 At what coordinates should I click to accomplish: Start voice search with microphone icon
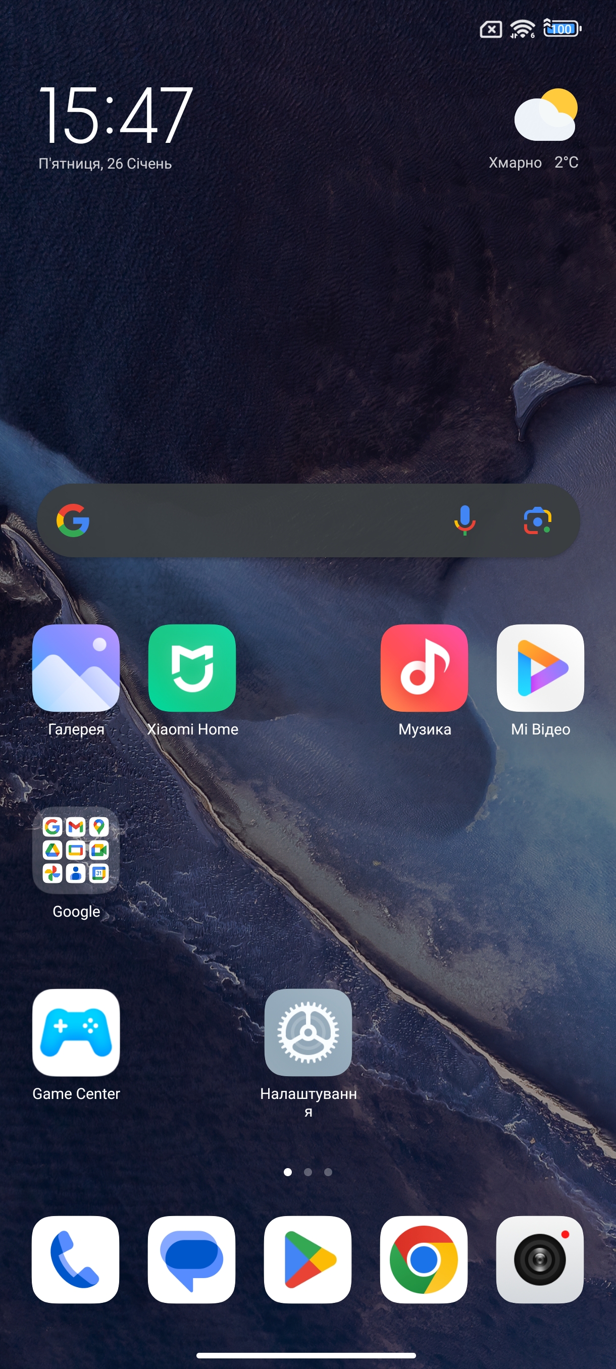coord(465,520)
